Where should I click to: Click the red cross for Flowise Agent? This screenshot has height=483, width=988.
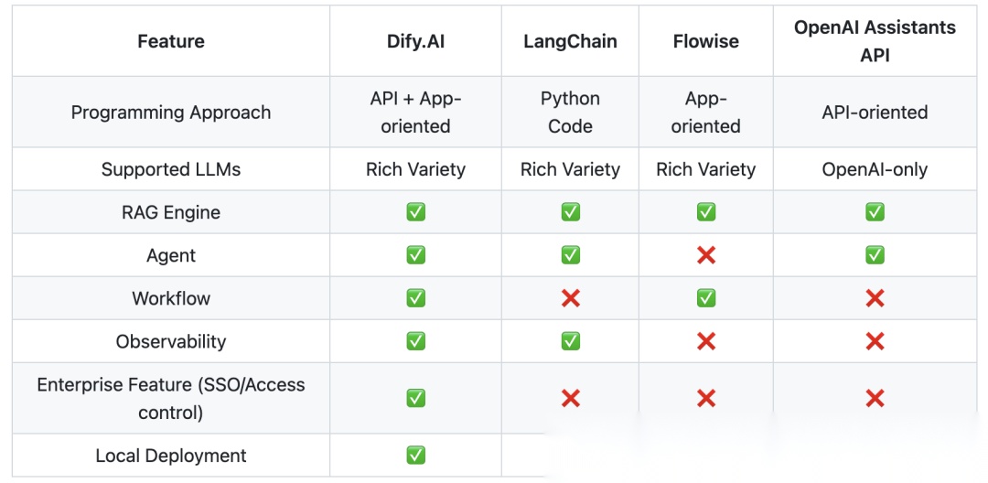pos(705,255)
